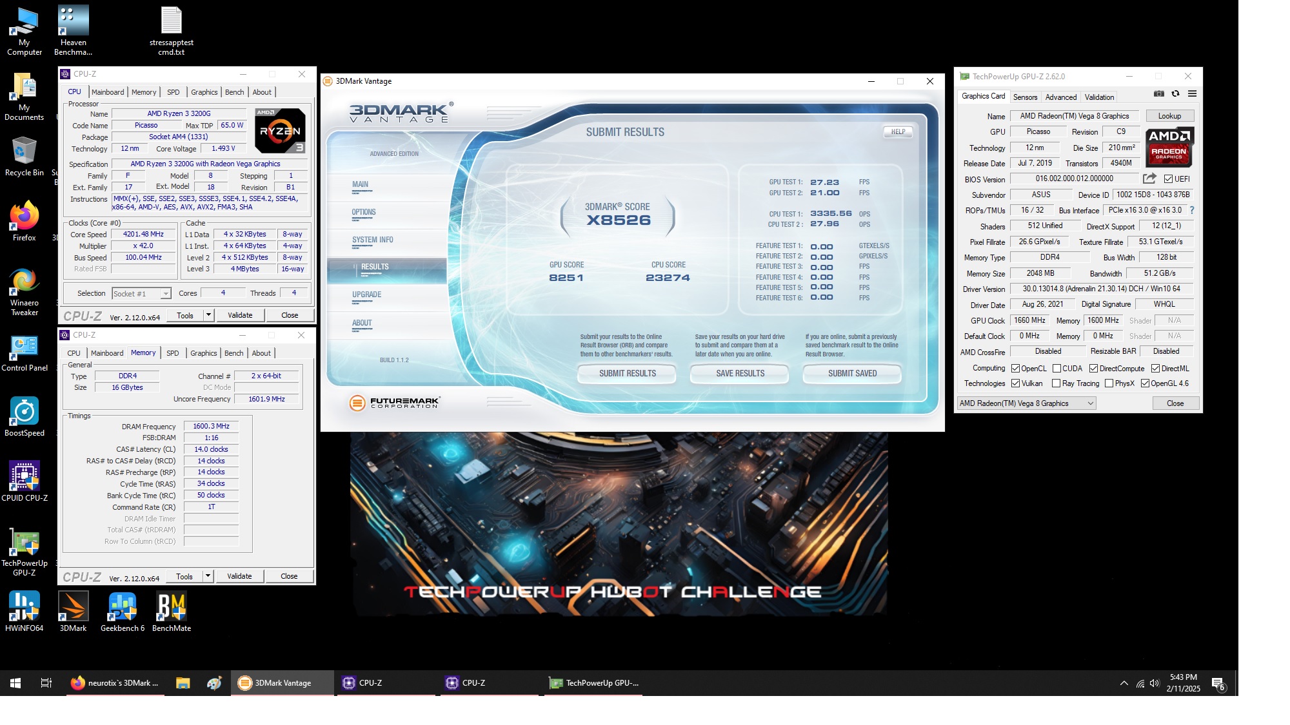Launch HWiNFO64 desktop shortcut
This screenshot has height=725, width=1290.
coord(25,612)
